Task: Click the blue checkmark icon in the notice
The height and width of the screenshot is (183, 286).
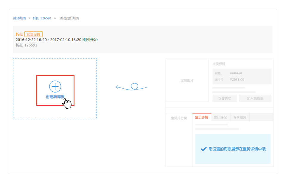Action: click(204, 149)
